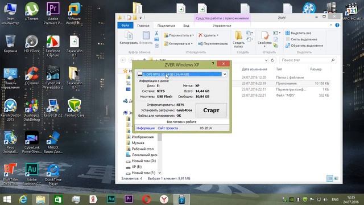Sort by the Тип column header
This screenshot has width=364, height=205.
[x=279, y=69]
